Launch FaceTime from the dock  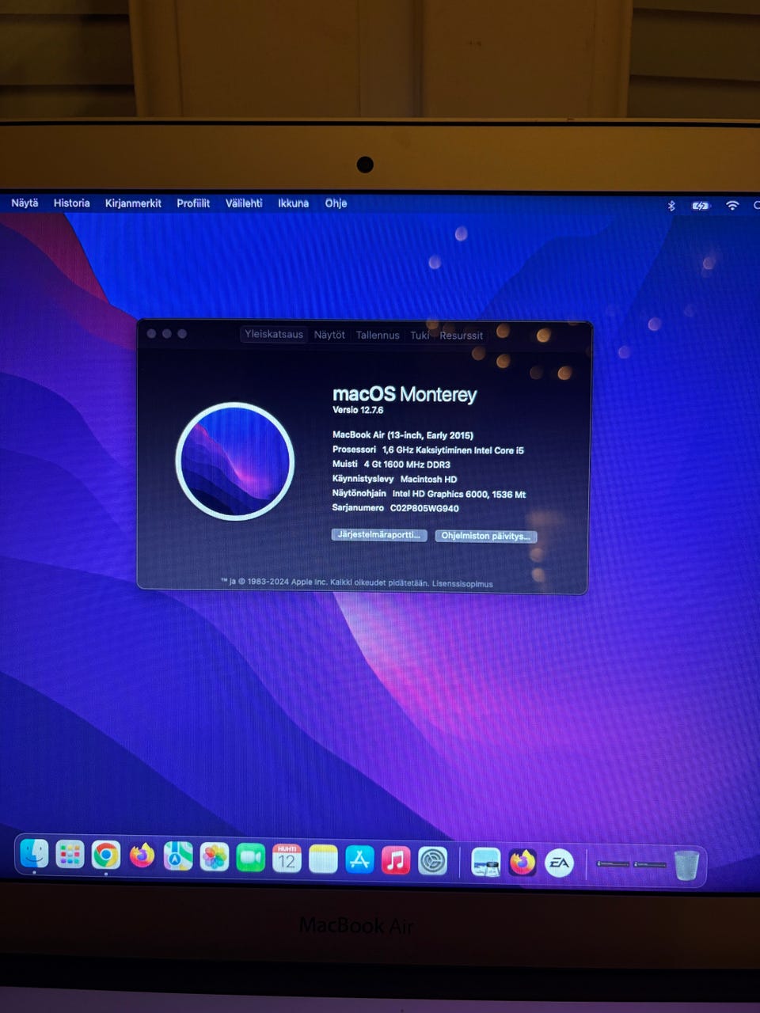point(250,858)
